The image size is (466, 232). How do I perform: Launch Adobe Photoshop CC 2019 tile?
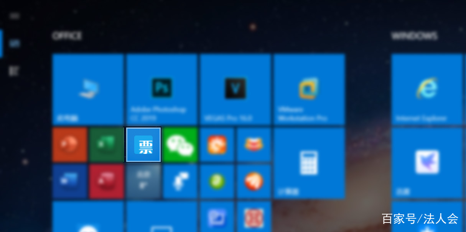click(162, 89)
